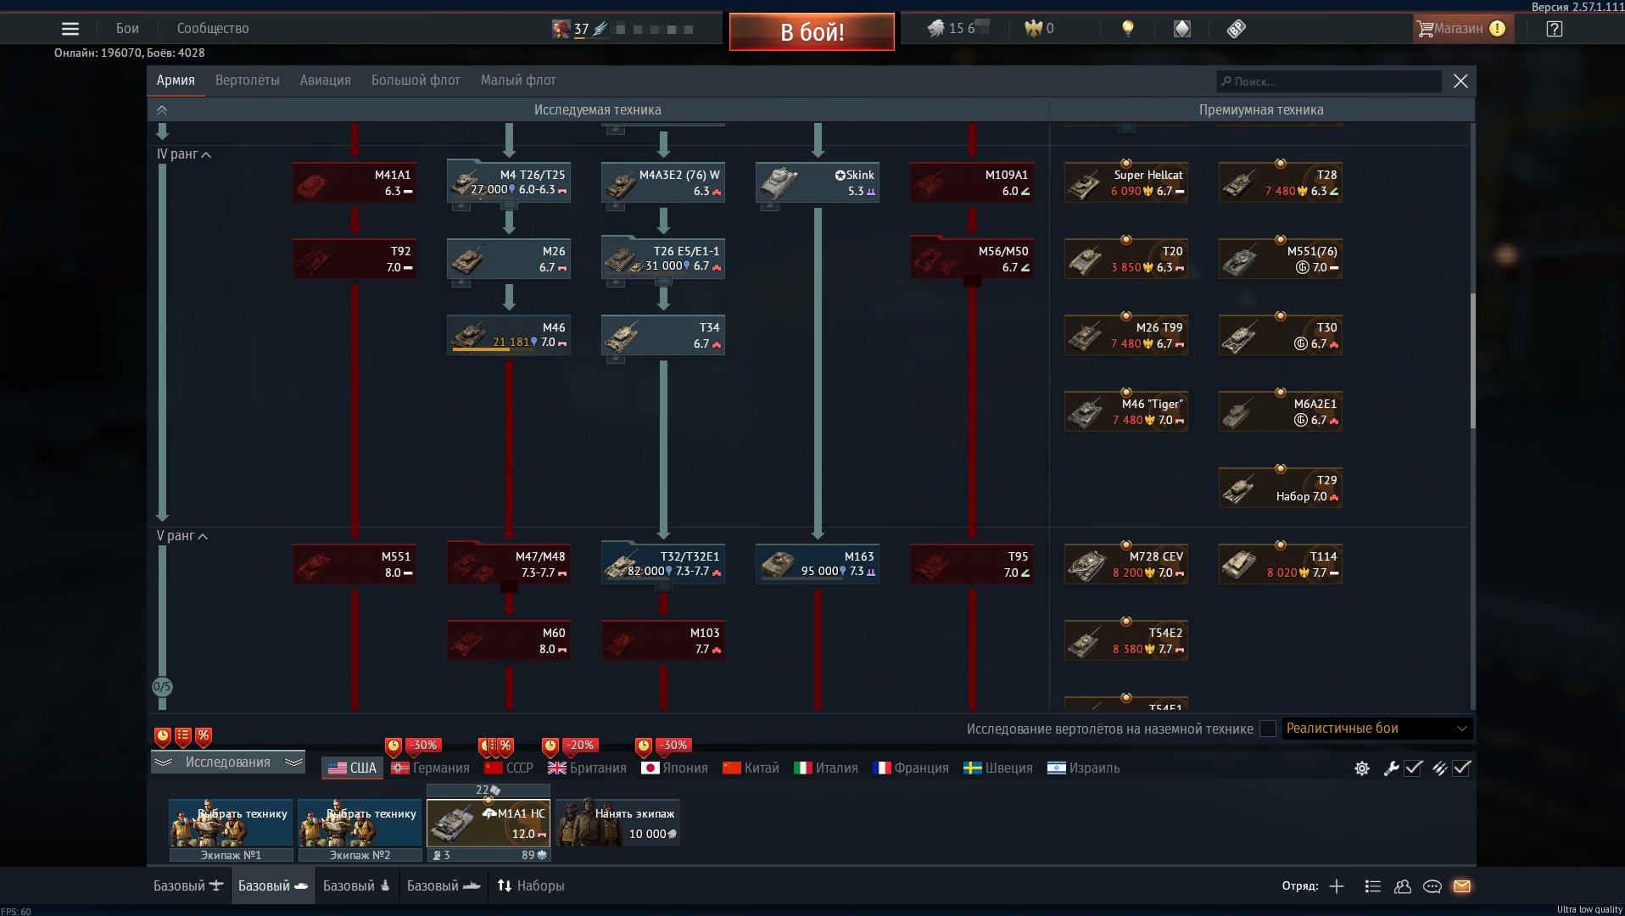Select the Skink anti-air vehicle icon

(x=818, y=182)
